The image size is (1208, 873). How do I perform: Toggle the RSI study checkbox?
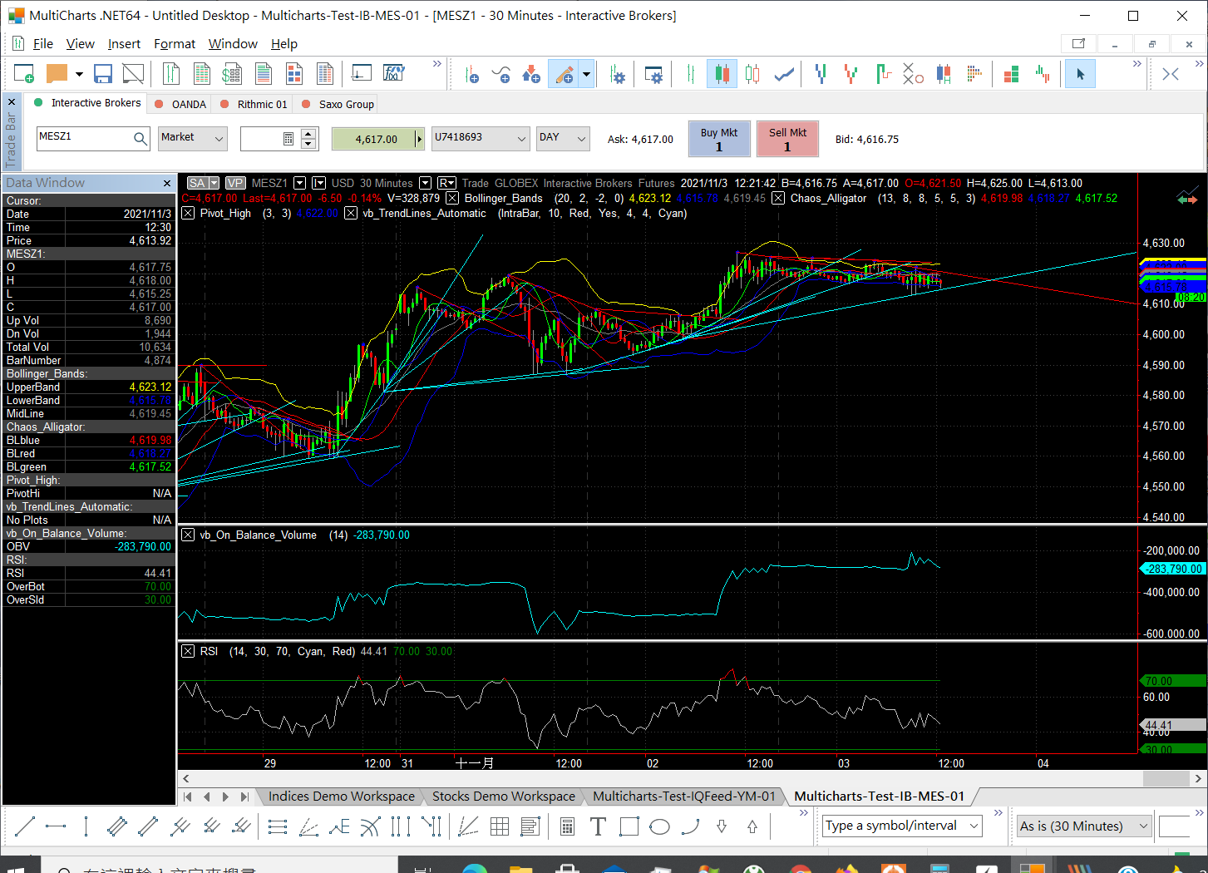tap(188, 651)
